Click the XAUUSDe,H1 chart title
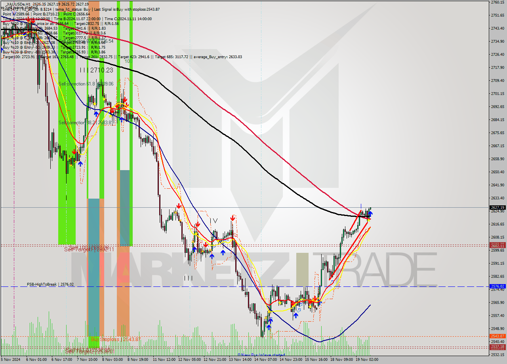The width and height of the screenshot is (507, 364). (19, 4)
